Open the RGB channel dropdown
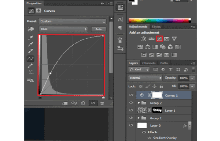This screenshot has height=141, width=220. click(x=63, y=29)
